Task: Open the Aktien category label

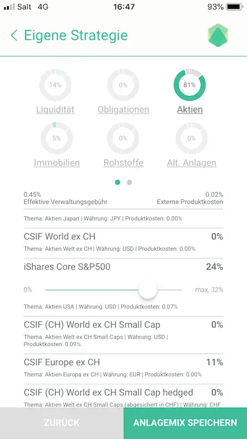Action: point(190,110)
